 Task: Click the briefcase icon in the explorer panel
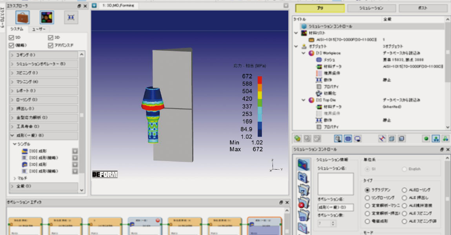click(x=22, y=17)
